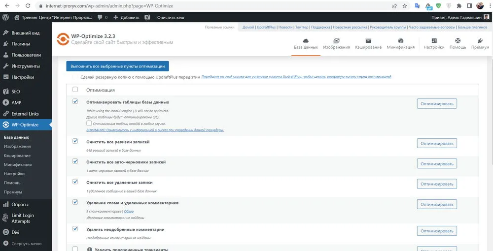Check Оптимизация таблиц InnoDB в любом случае
Image resolution: width=493 pixels, height=251 pixels.
tap(89, 124)
